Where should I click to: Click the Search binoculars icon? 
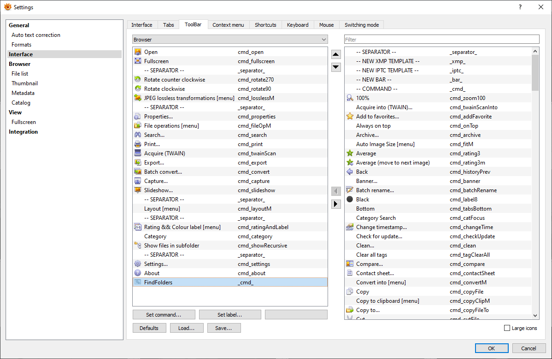tap(137, 135)
